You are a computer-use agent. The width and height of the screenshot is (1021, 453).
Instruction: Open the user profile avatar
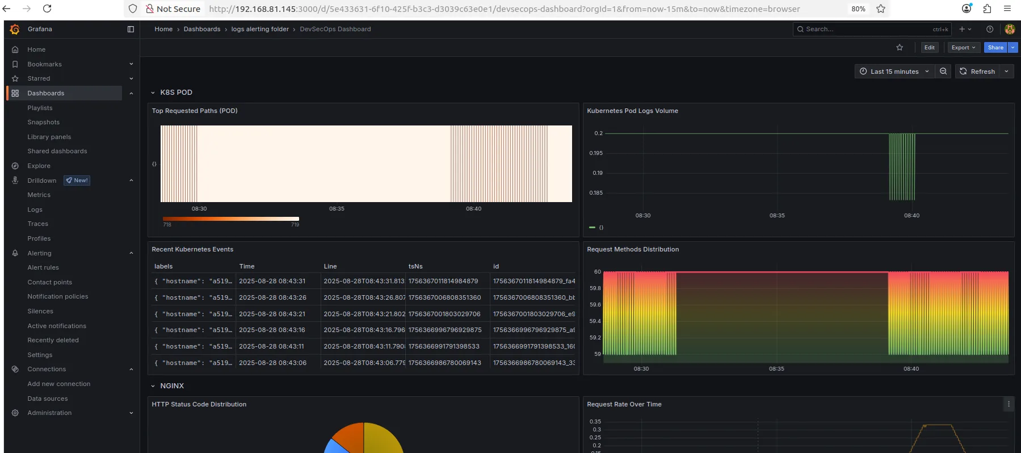point(1010,29)
